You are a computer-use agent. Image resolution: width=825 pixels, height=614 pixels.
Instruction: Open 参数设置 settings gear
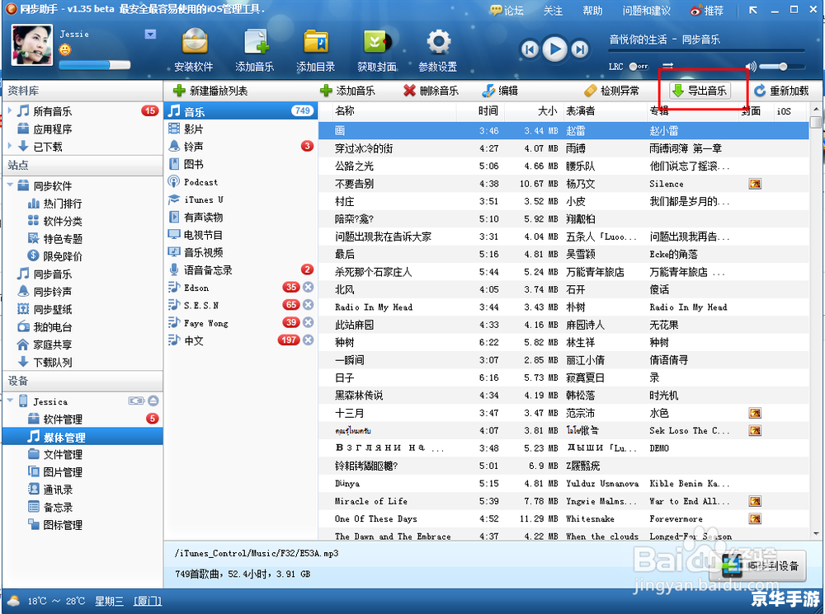pyautogui.click(x=438, y=50)
